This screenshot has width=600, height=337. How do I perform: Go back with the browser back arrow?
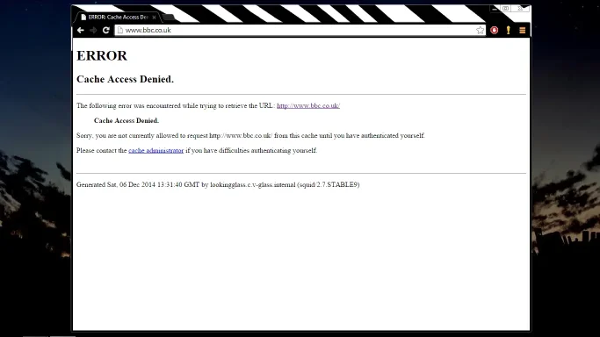[x=80, y=30]
